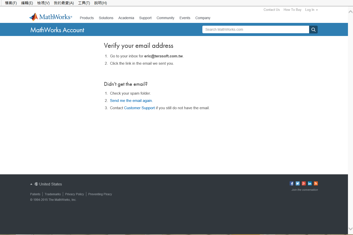Click the Didn't get the email? heading
The width and height of the screenshot is (353, 235).
click(126, 84)
